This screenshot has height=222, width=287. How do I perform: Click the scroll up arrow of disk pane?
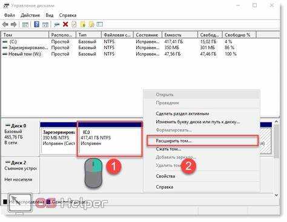(x=276, y=122)
